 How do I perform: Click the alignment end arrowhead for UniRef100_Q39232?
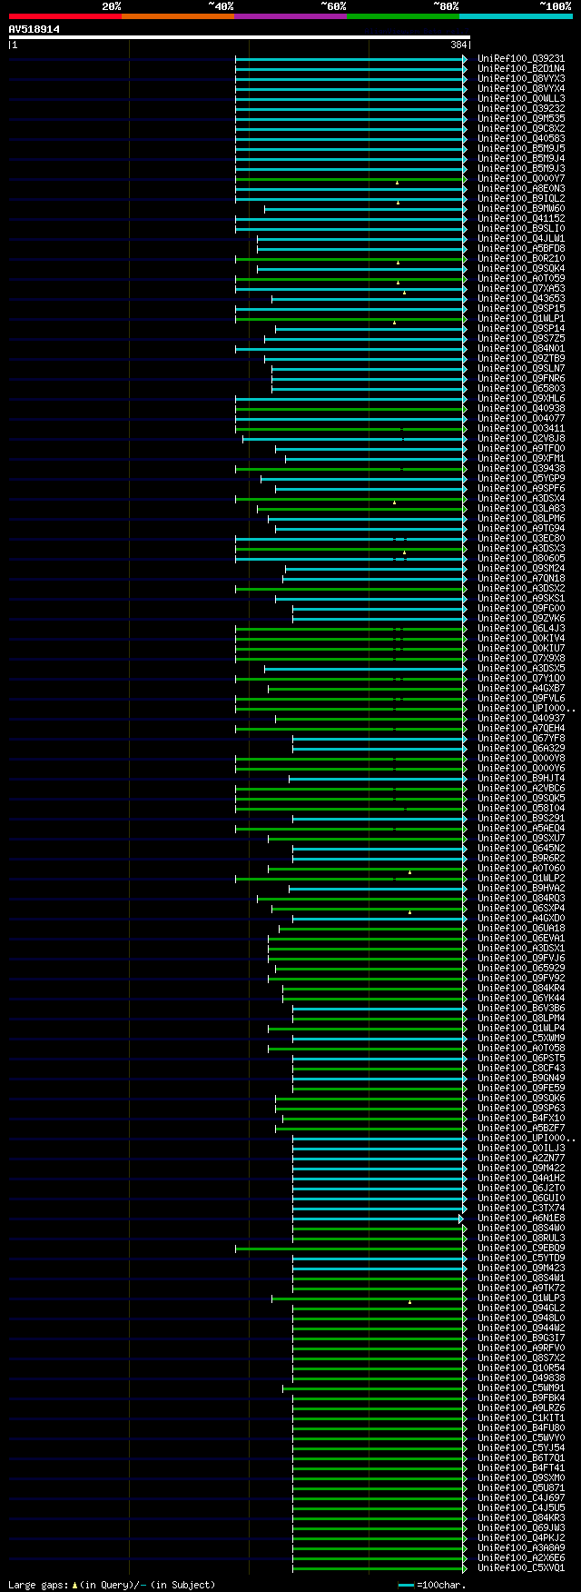click(465, 109)
